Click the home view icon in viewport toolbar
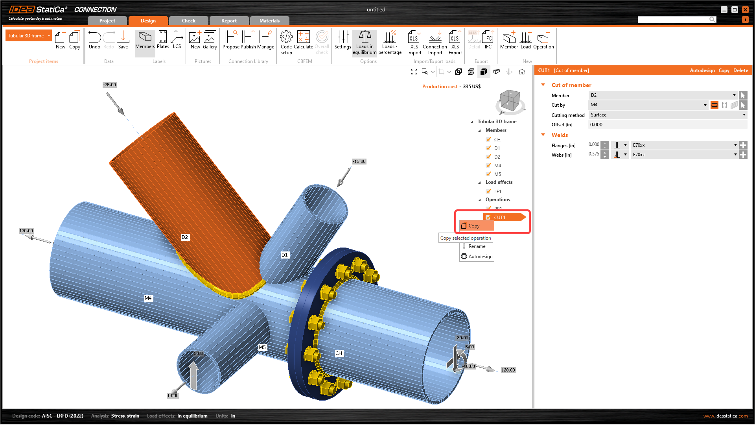 pos(522,72)
